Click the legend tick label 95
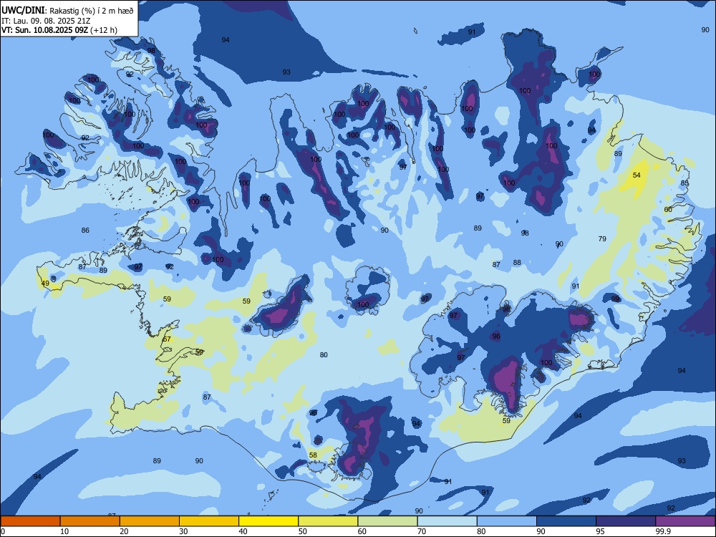Viewport: 716px width, 537px height. tap(601, 531)
